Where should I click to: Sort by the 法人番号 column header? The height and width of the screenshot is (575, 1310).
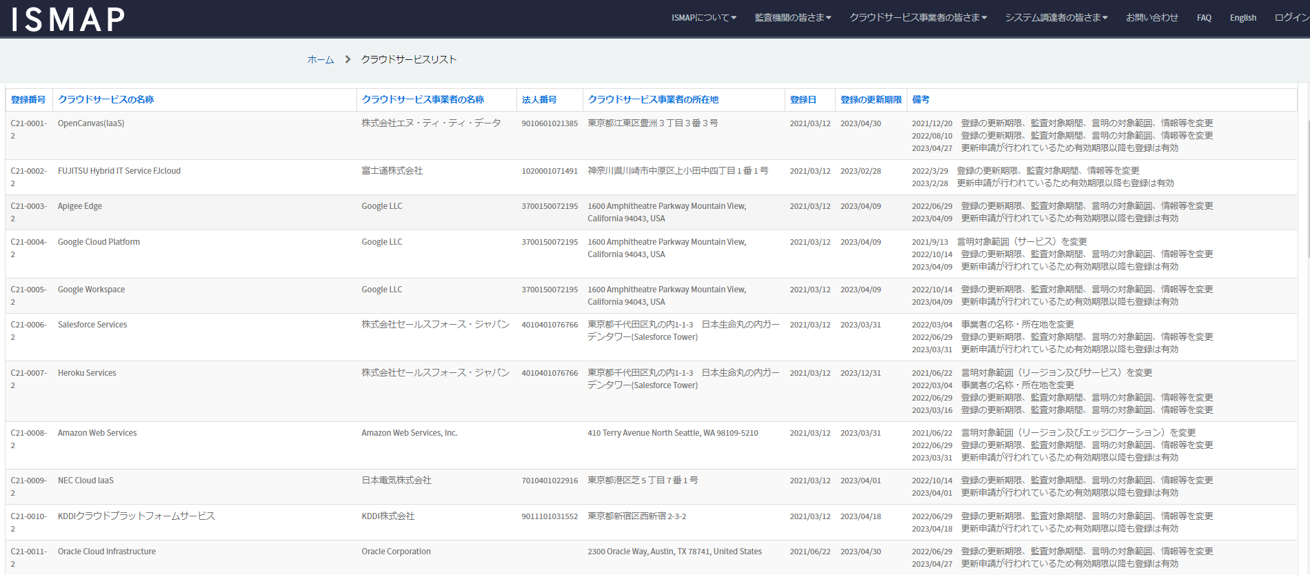[x=538, y=100]
